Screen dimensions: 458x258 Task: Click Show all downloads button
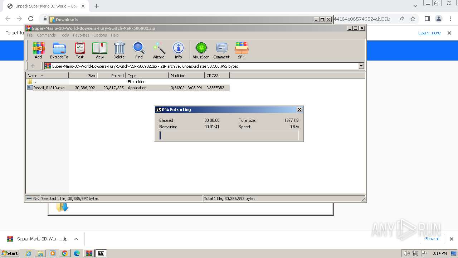pos(432,239)
